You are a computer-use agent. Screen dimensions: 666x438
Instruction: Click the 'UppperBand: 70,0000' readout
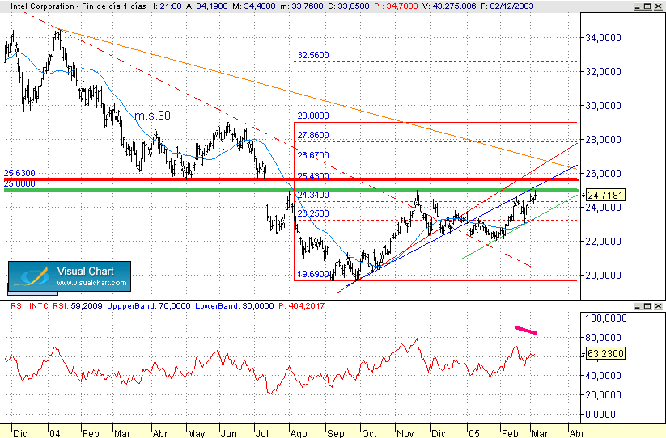[149, 305]
